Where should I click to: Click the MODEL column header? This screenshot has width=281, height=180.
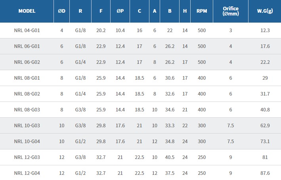click(27, 11)
